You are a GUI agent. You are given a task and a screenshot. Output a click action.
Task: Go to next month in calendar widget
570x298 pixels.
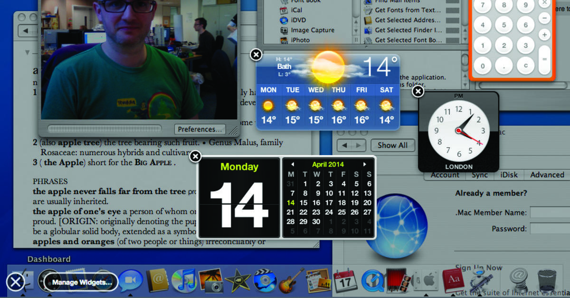(x=365, y=164)
